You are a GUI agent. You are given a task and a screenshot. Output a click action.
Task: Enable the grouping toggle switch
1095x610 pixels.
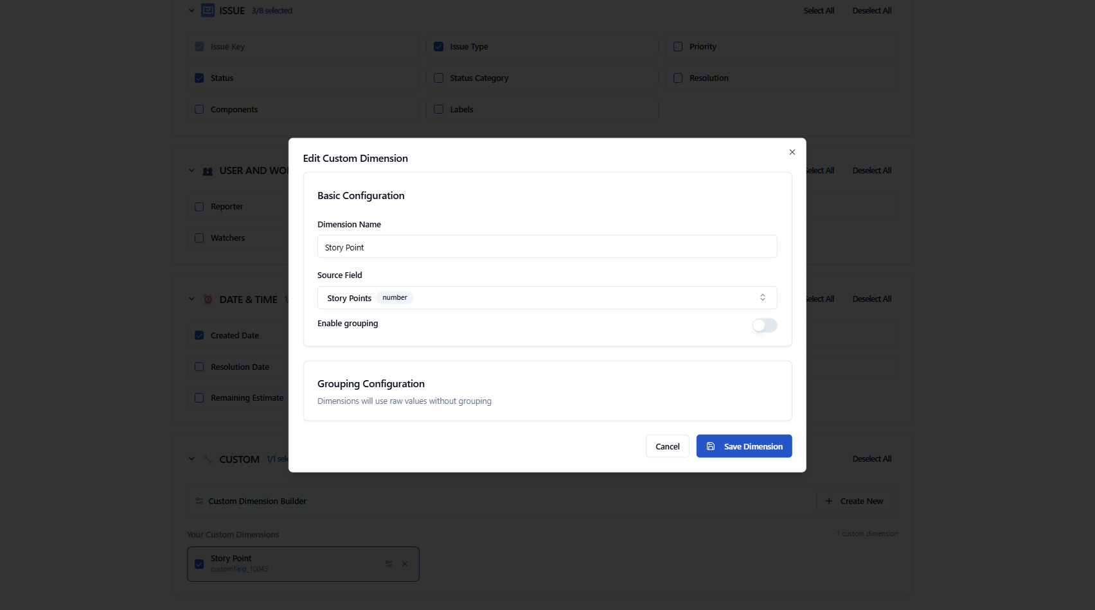(764, 326)
